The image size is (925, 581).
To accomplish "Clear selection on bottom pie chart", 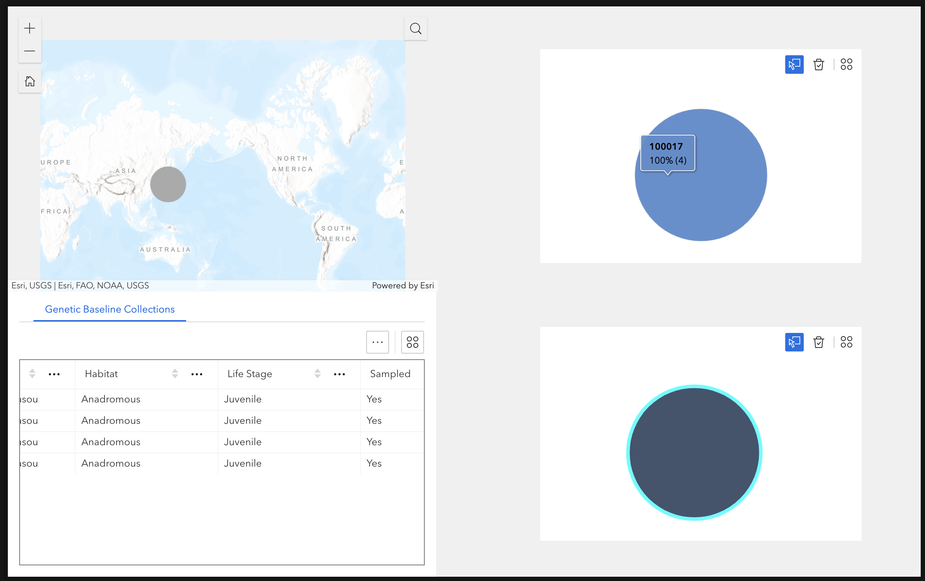I will coord(818,342).
